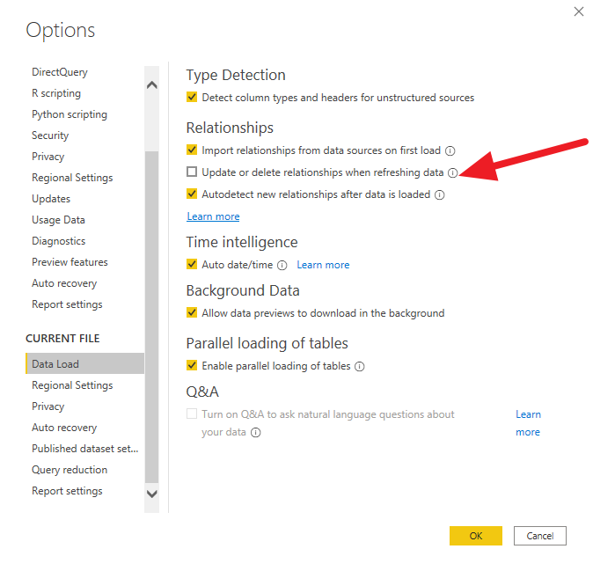Screen dimensions: 593x571
Task: Uncheck the Auto date/time checkbox
Action: (192, 264)
